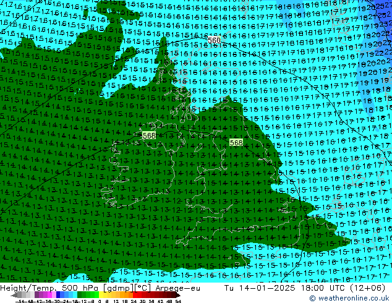Open the weatheronline.co.uk link
This screenshot has height=303, width=392.
pyautogui.click(x=349, y=298)
